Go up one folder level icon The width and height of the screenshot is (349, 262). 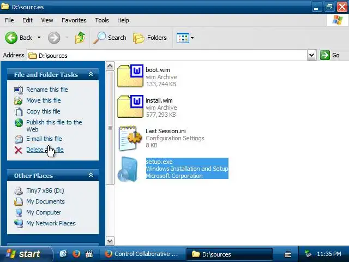coord(80,38)
